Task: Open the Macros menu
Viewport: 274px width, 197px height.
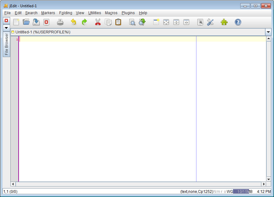Action: point(111,13)
